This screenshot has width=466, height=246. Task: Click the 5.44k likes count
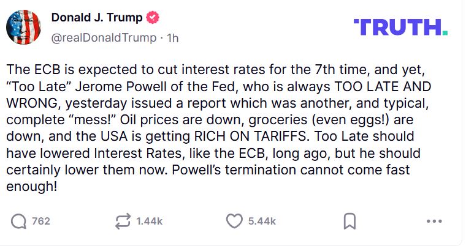262,221
